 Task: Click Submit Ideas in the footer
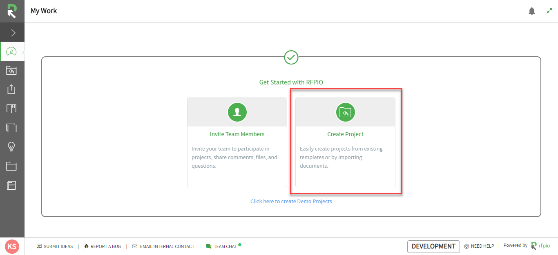coord(55,246)
